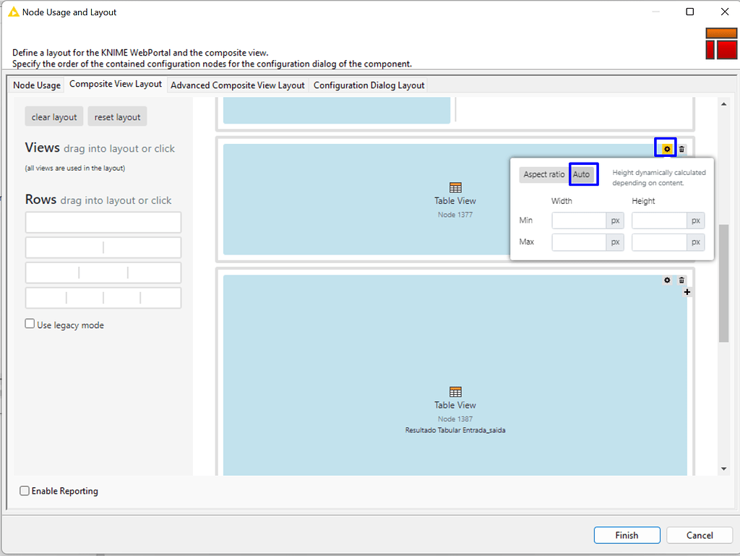Open the Node Usage tab
The height and width of the screenshot is (556, 740).
coord(35,85)
